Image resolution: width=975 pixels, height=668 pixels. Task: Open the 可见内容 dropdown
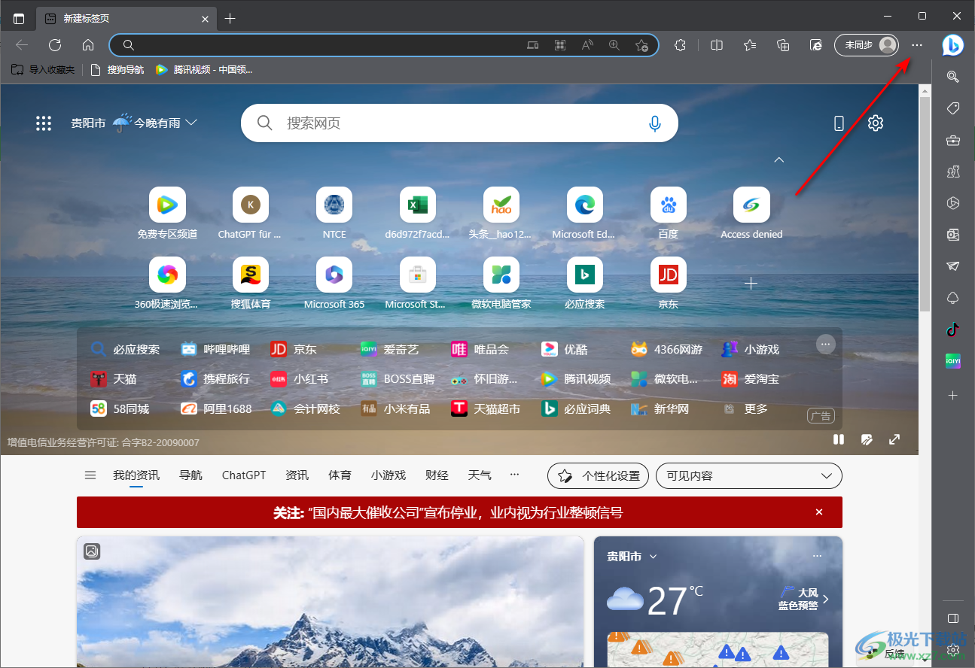pos(749,475)
